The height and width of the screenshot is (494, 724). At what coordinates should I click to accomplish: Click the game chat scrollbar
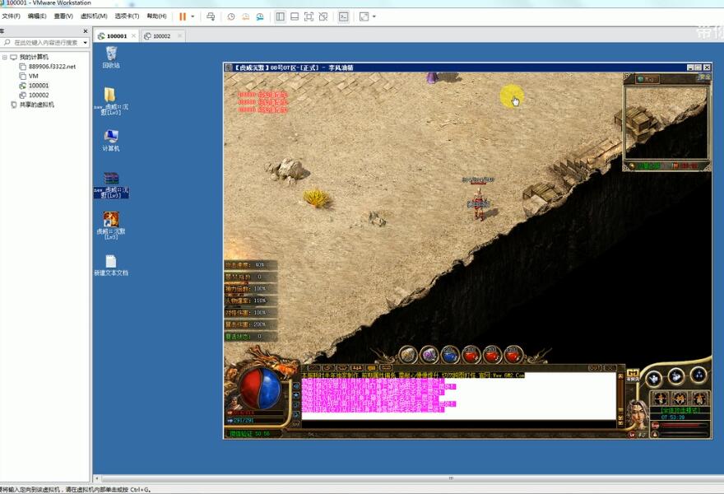(x=620, y=398)
